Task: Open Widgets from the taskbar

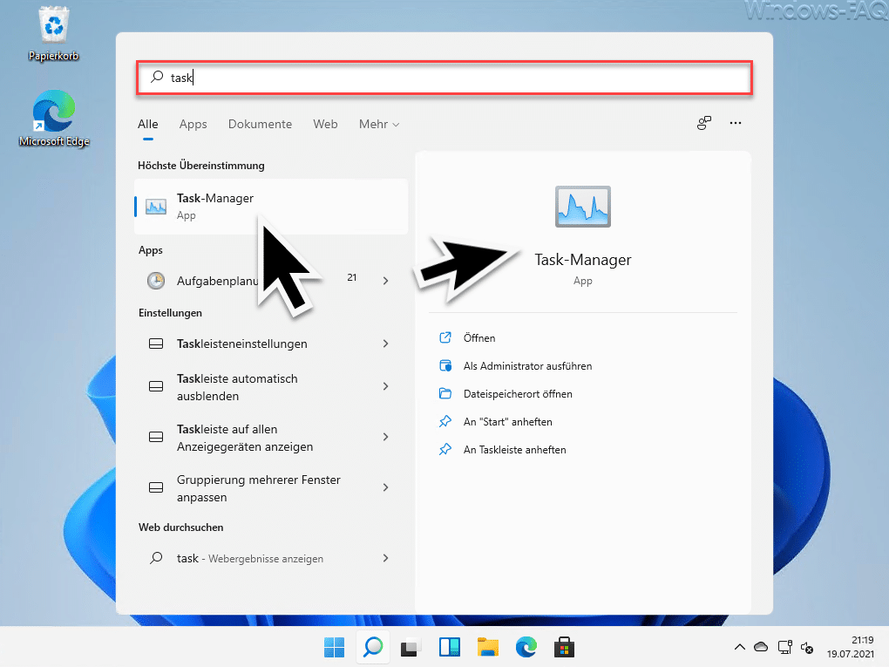Action: click(x=450, y=647)
